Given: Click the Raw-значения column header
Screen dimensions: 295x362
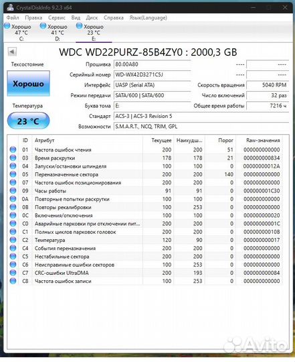Looking at the screenshot, I should (259, 140).
